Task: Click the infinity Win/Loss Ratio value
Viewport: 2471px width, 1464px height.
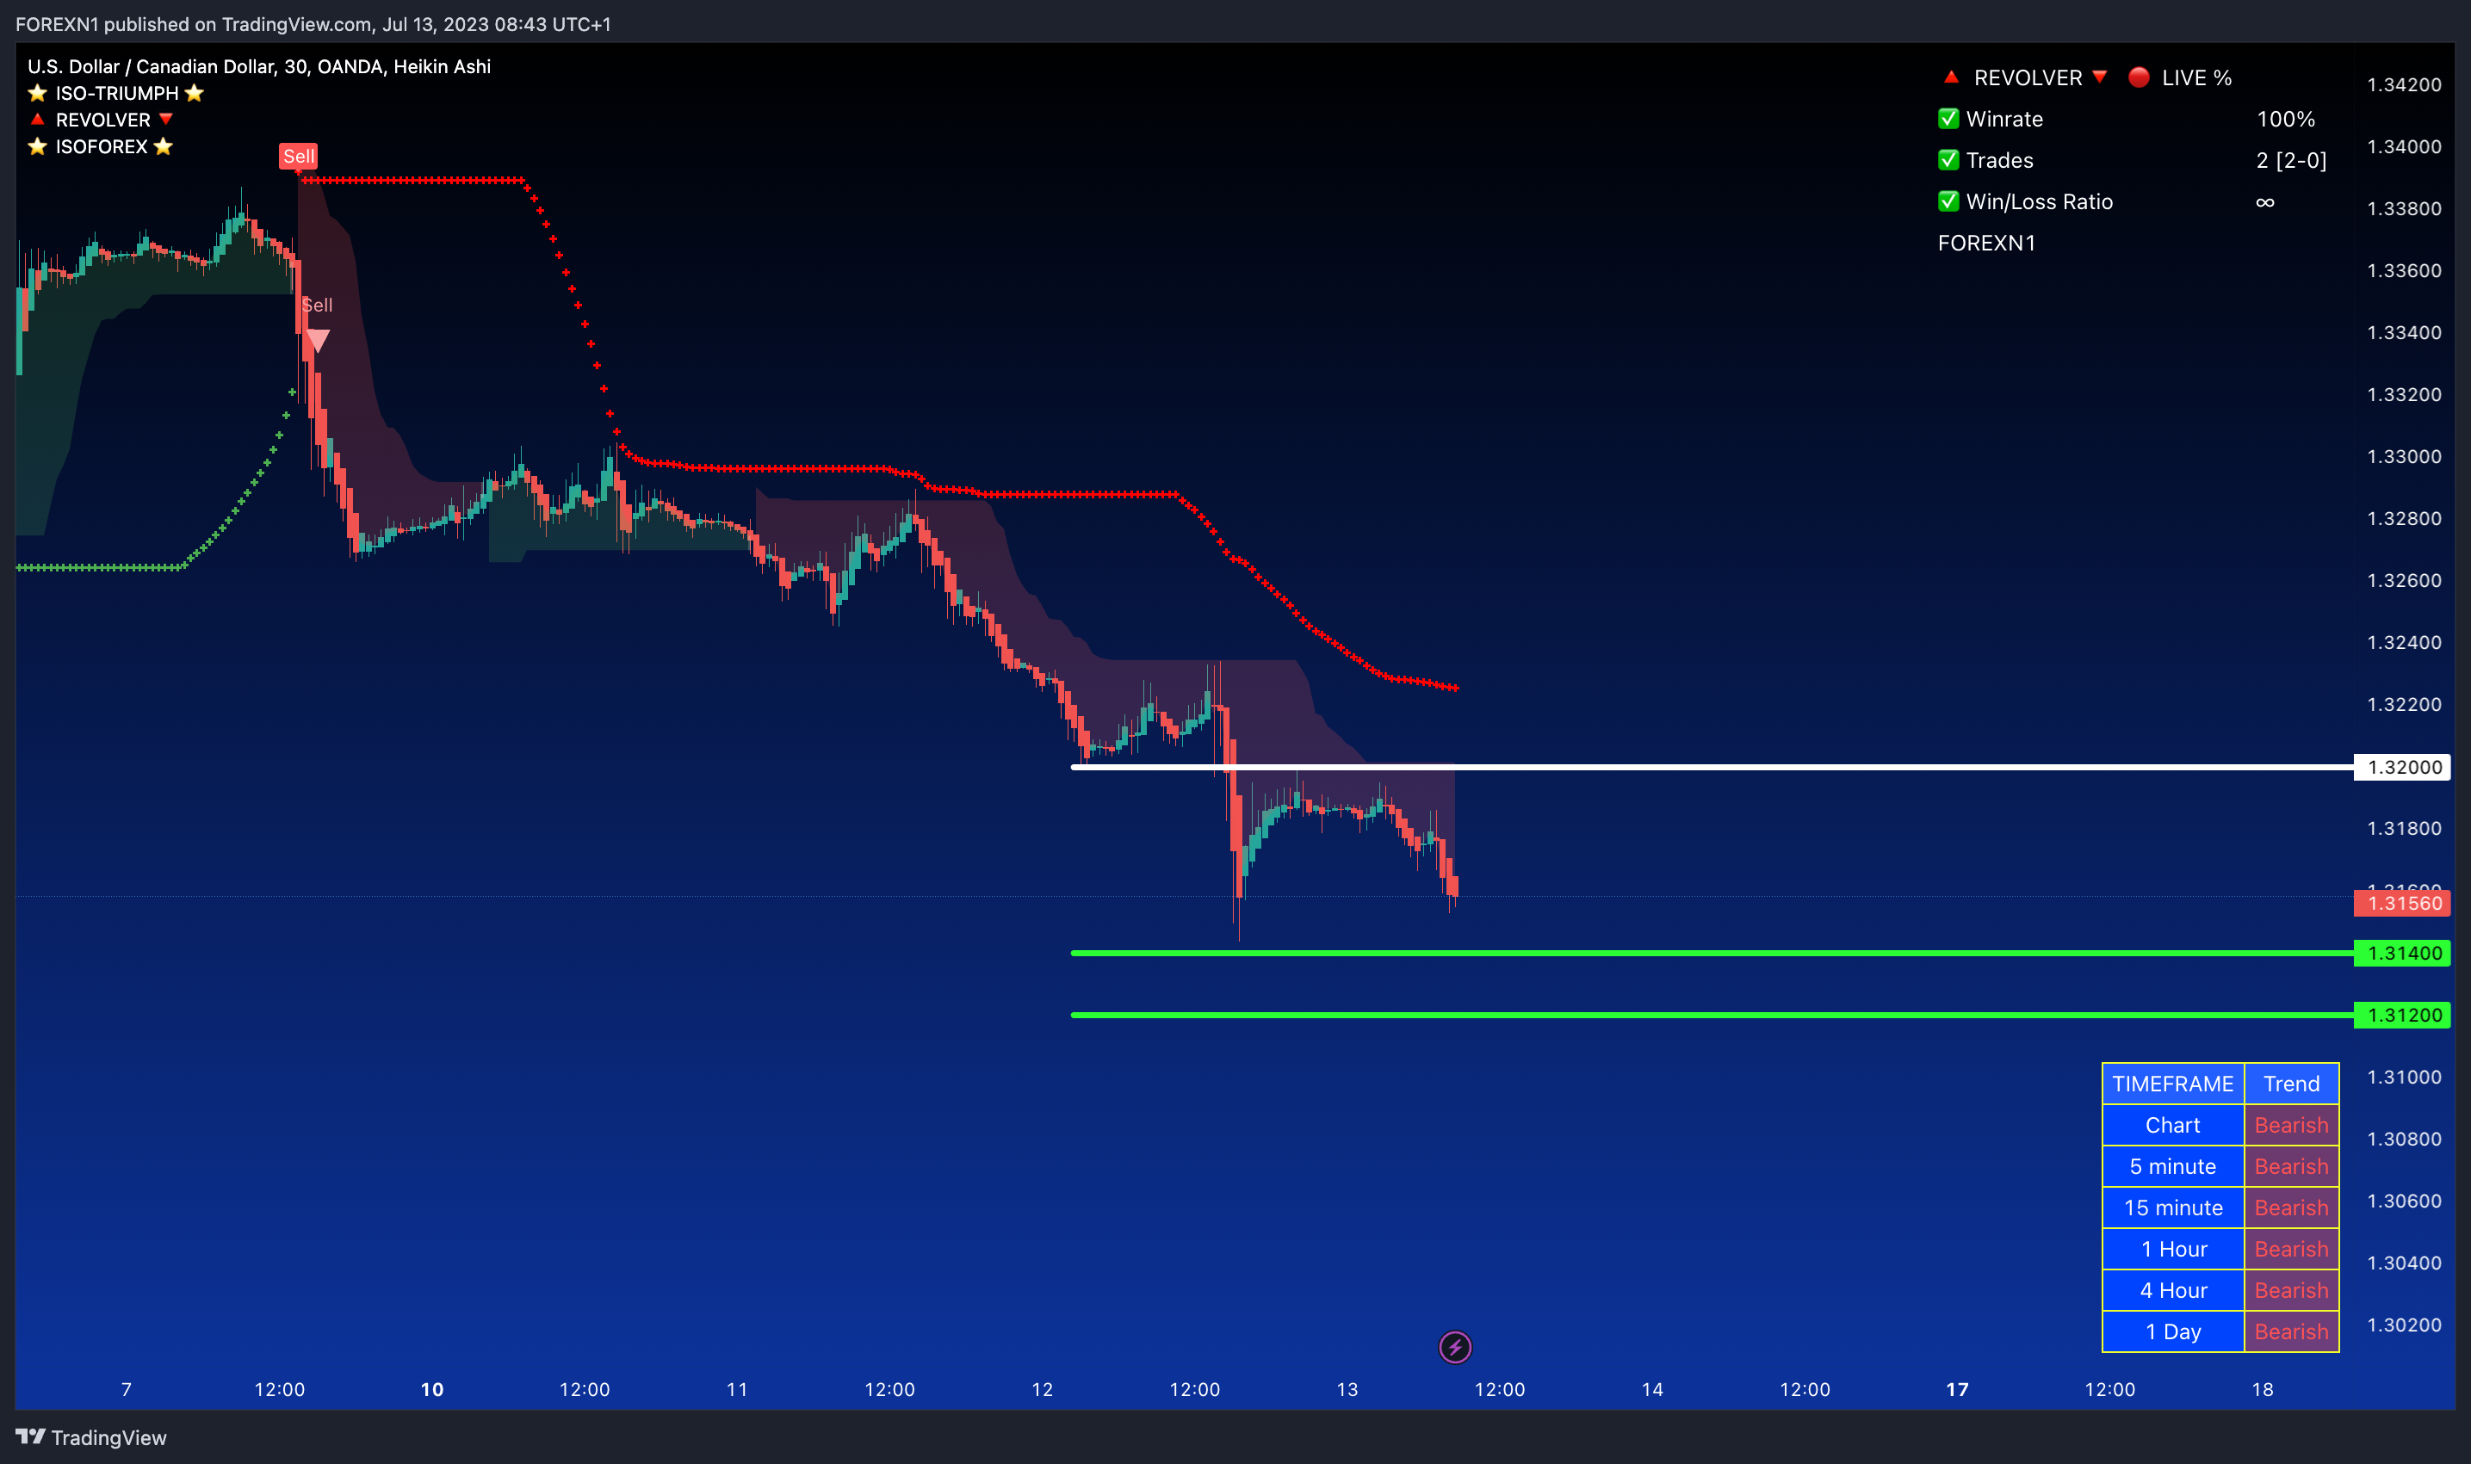Action: click(2264, 201)
